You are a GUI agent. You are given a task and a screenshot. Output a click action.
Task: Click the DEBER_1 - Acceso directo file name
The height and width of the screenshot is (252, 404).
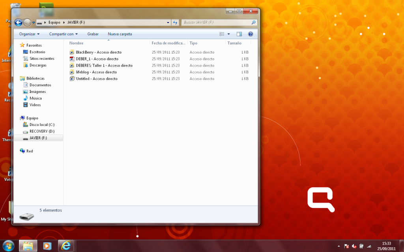click(97, 59)
